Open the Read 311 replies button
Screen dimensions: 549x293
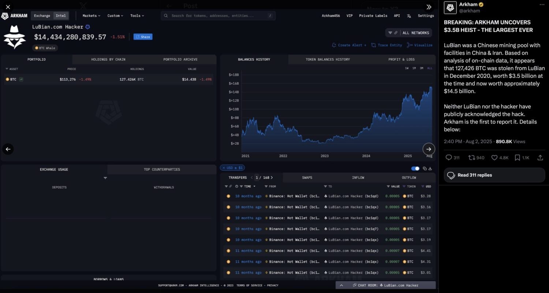[494, 175]
